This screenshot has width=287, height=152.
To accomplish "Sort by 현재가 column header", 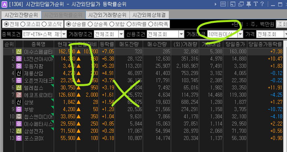I will [65, 45].
